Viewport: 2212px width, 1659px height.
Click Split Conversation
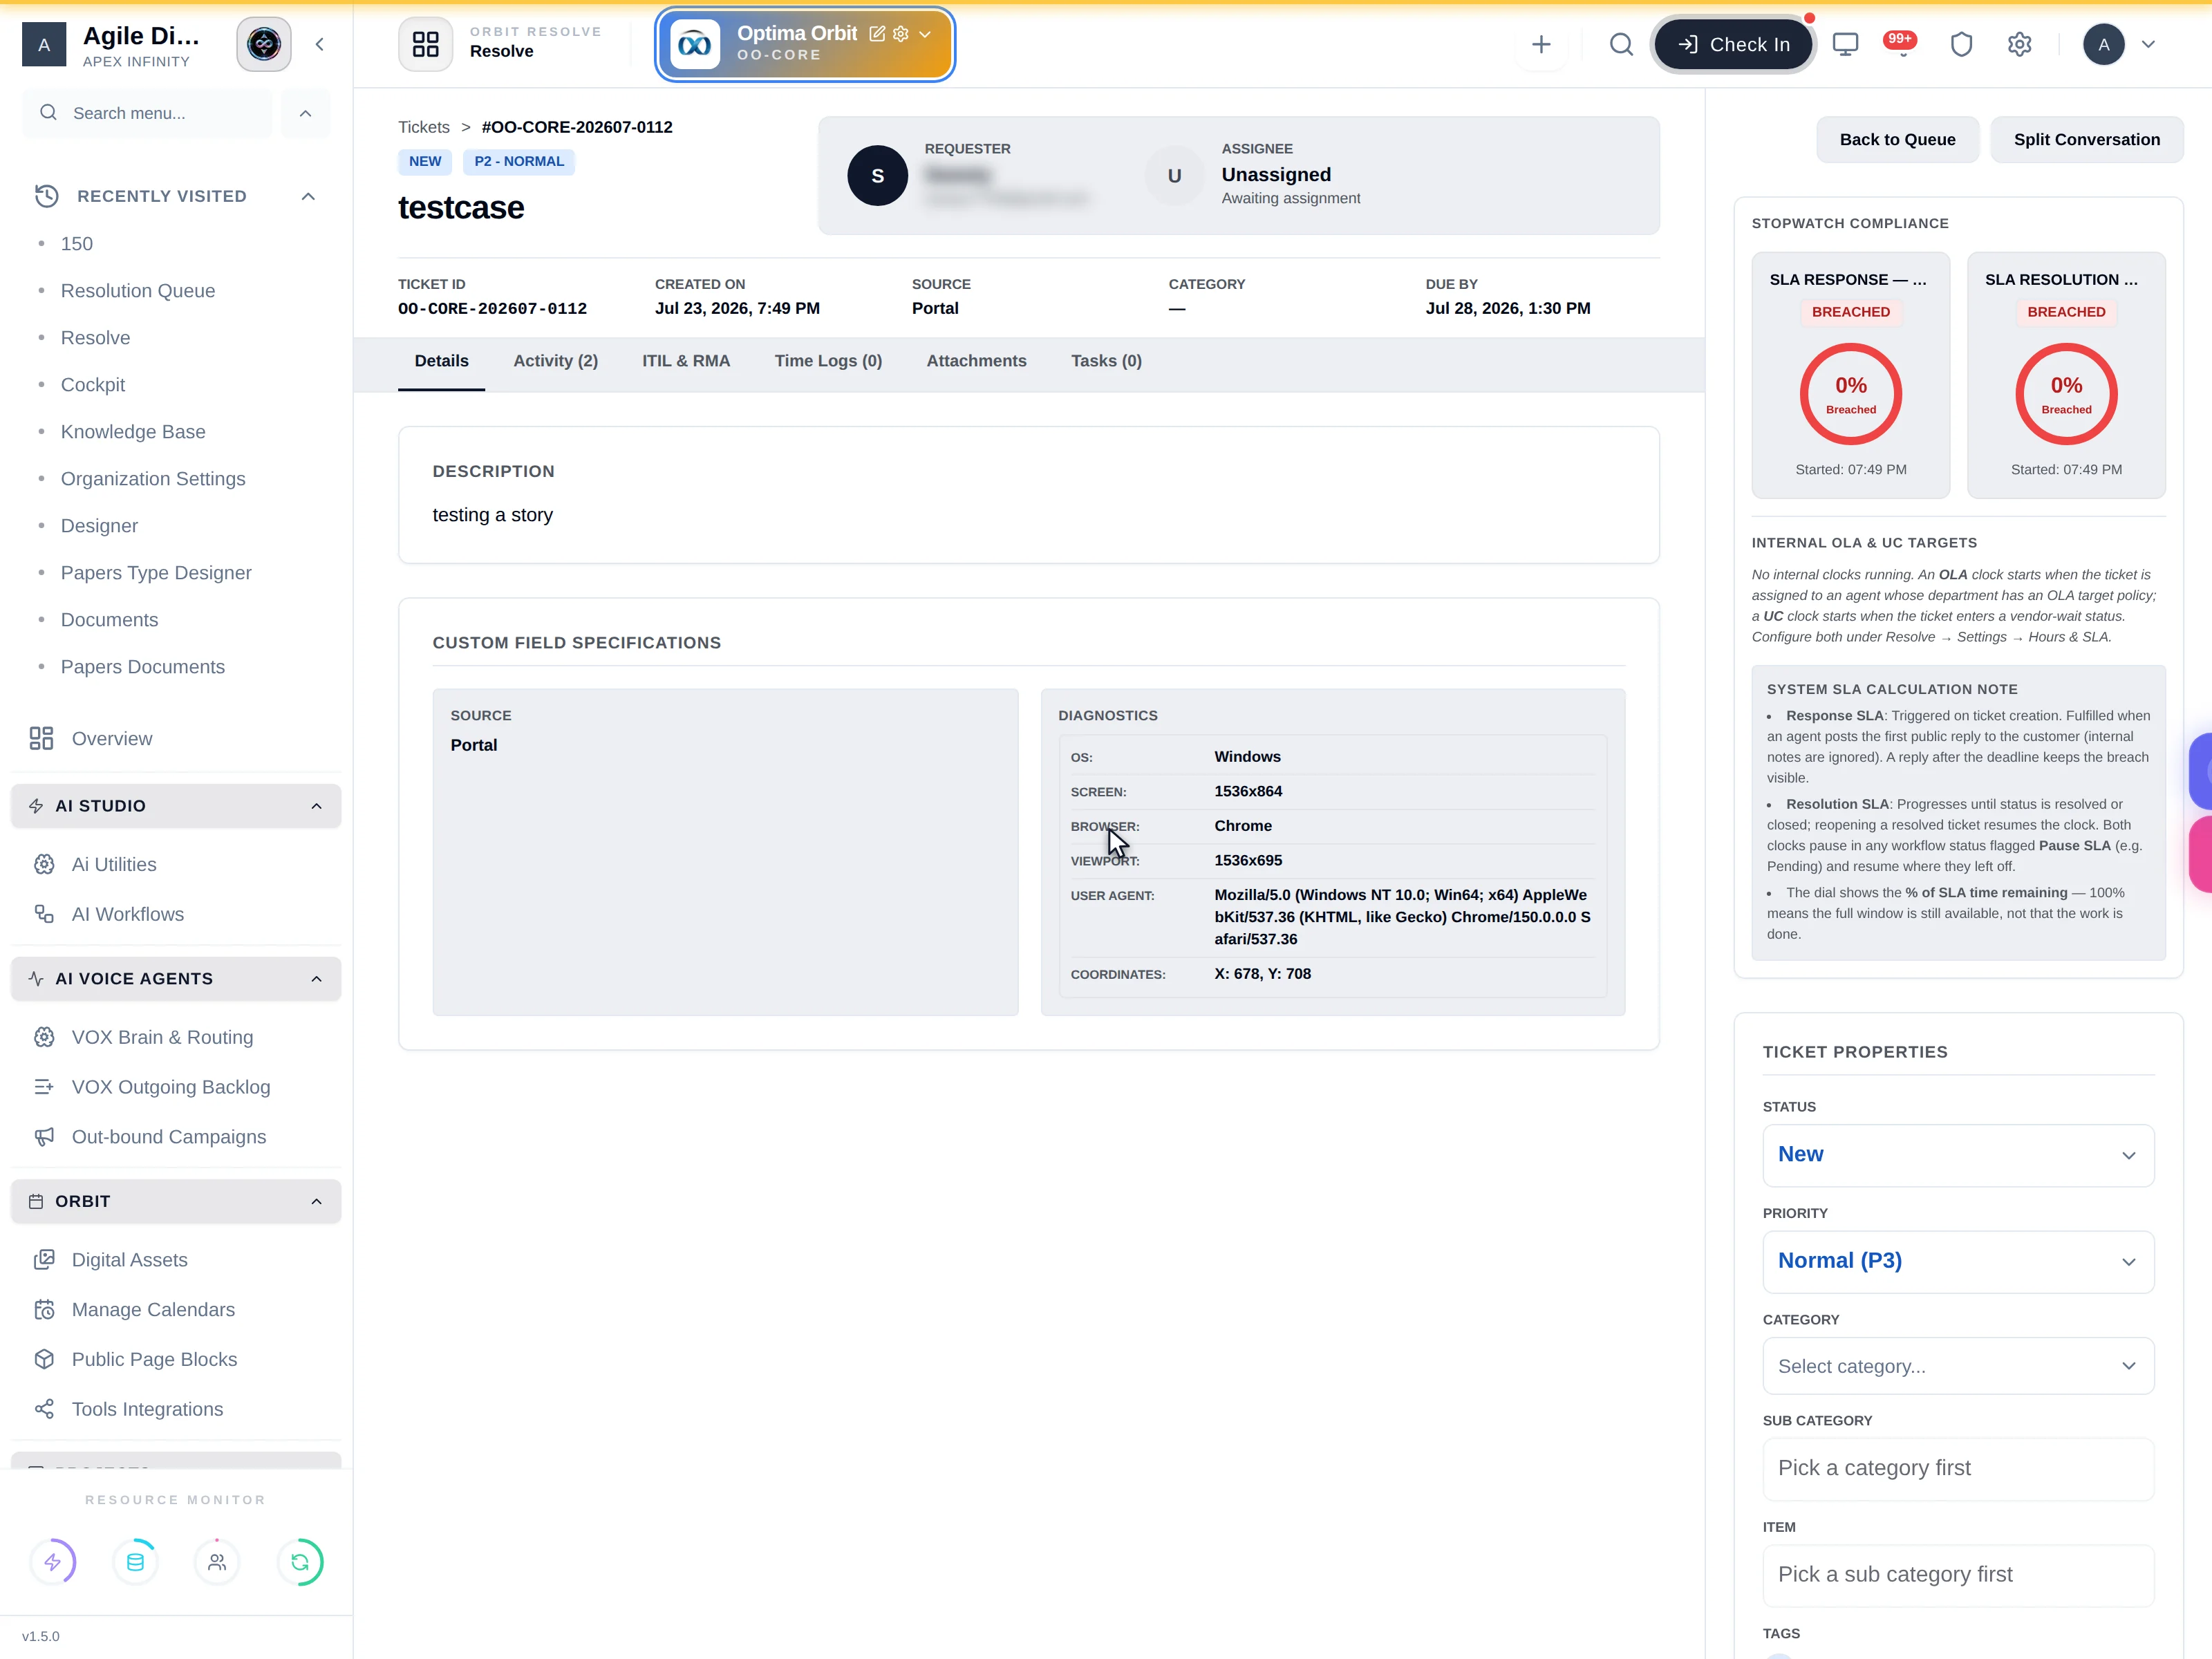(2086, 140)
